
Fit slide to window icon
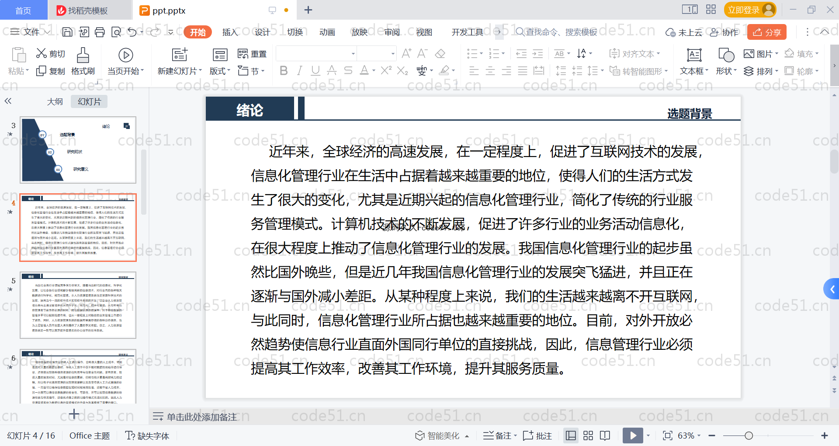[x=667, y=436]
